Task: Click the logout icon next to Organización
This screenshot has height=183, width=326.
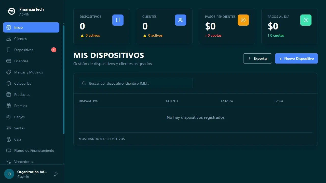Action: pos(56,174)
